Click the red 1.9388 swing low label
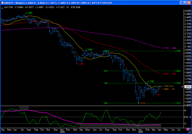 [80, 64]
